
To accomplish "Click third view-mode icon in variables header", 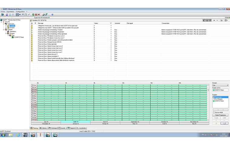I will click(210, 20).
